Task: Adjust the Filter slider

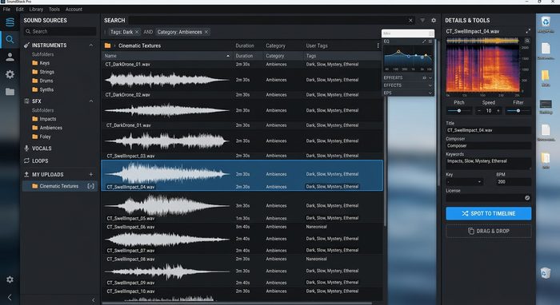Action: point(518,111)
